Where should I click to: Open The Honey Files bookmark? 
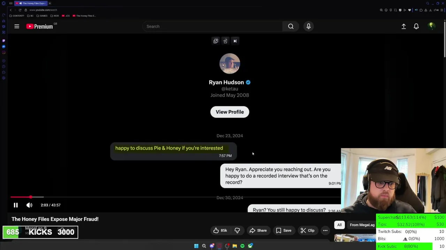coord(84,16)
